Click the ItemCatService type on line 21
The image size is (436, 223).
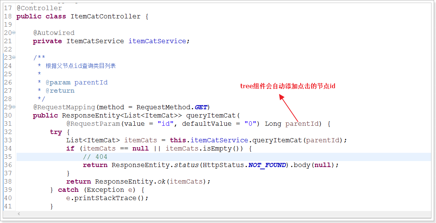pos(95,41)
